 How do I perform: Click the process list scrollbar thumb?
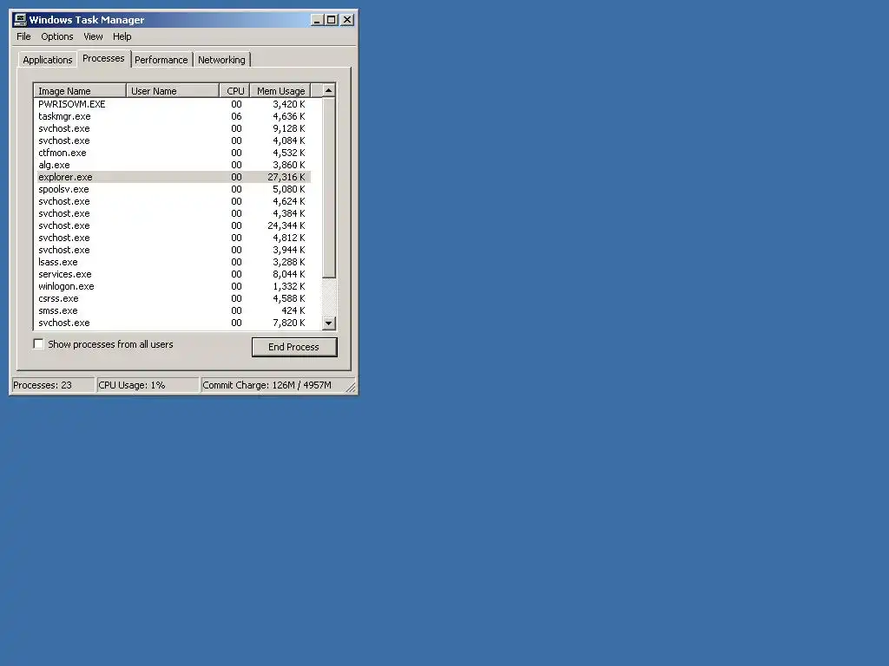[329, 187]
